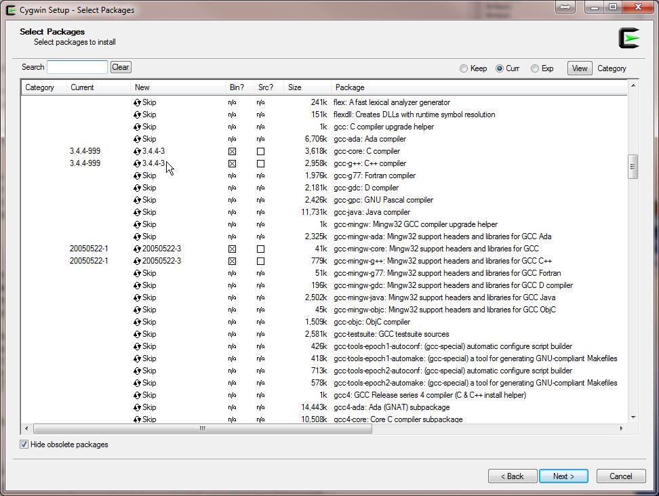Click the cycle icon for gcc-mingw-gdc
659x496 pixels.
[x=137, y=285]
